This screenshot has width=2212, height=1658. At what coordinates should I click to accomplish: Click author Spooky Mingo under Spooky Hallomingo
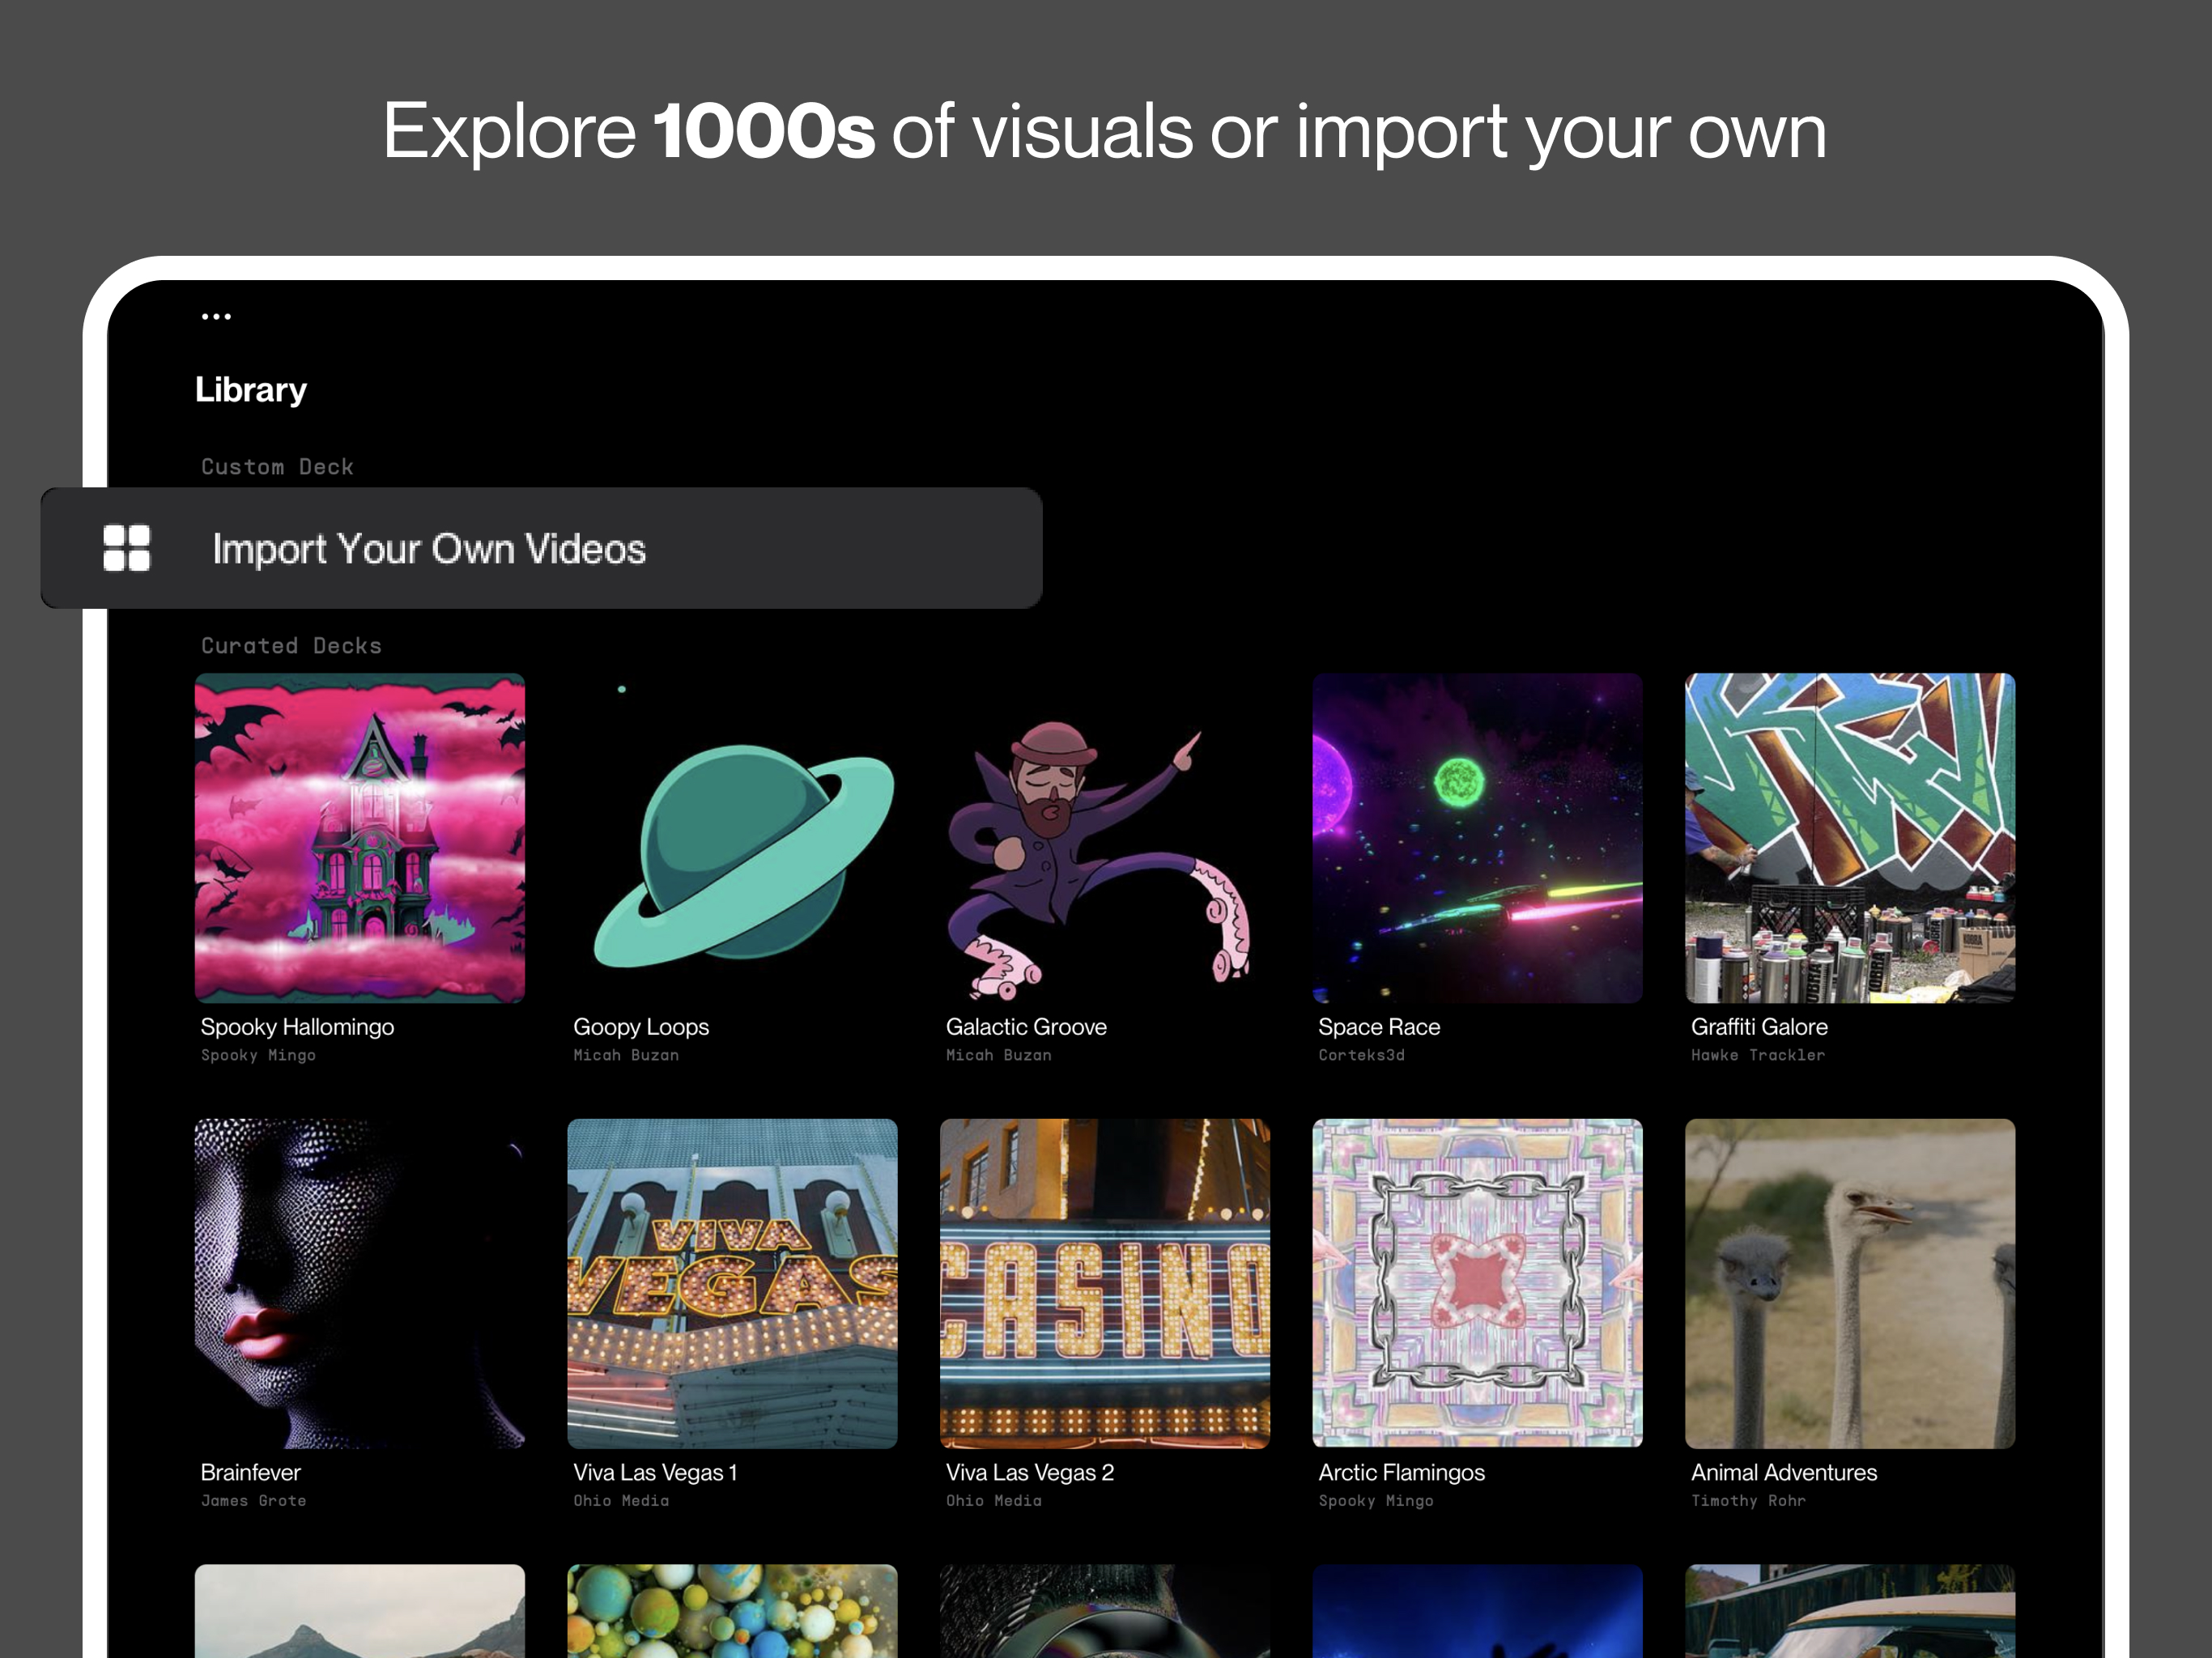[258, 1055]
